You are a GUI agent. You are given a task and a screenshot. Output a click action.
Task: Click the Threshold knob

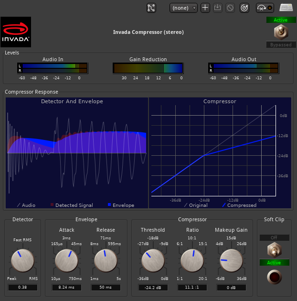[x=153, y=261]
